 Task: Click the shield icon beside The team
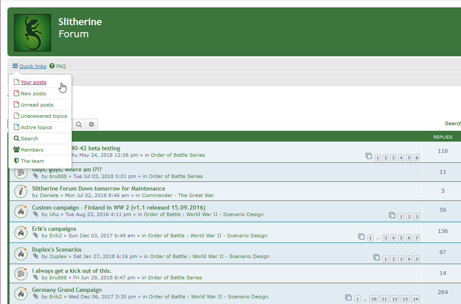point(16,161)
